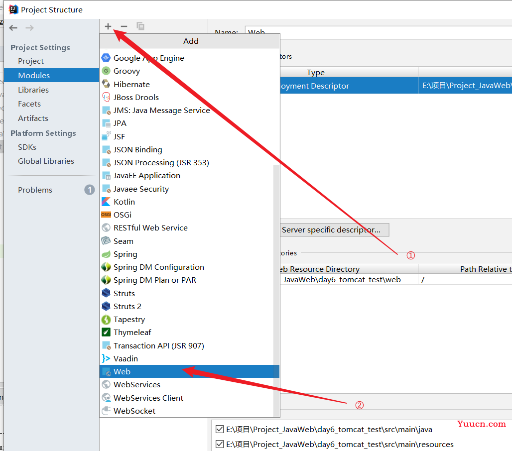512x451 pixels.
Task: Click the JBoss Drools icon
Action: [106, 97]
